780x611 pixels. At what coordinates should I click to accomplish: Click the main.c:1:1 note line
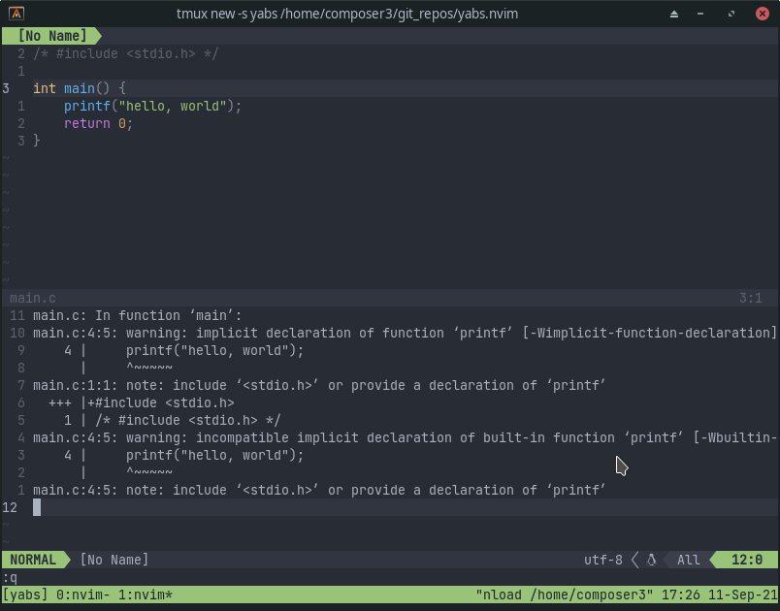(x=319, y=385)
